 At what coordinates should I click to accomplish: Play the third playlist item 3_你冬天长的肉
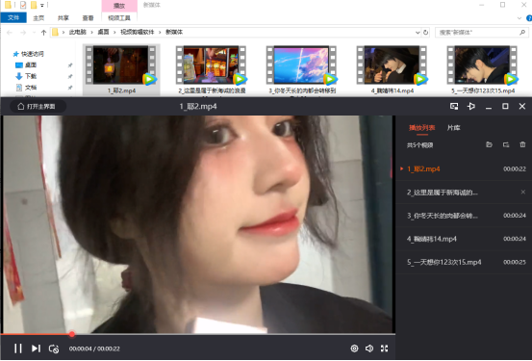tap(464, 216)
